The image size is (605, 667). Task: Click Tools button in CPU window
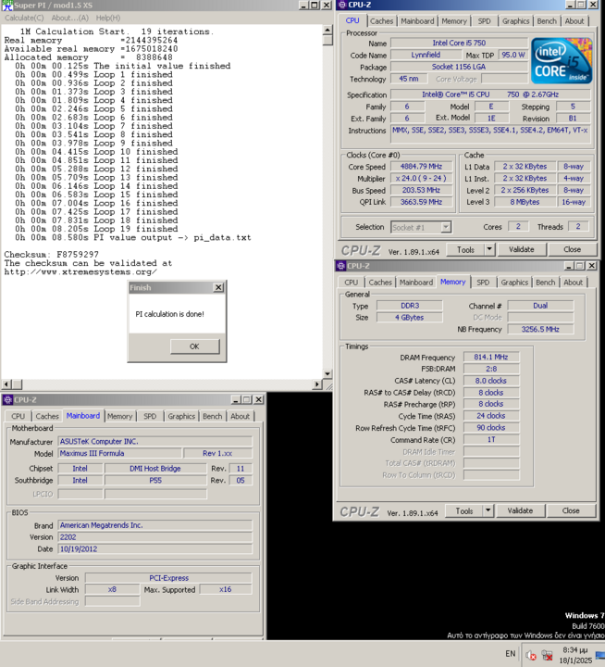pyautogui.click(x=465, y=250)
